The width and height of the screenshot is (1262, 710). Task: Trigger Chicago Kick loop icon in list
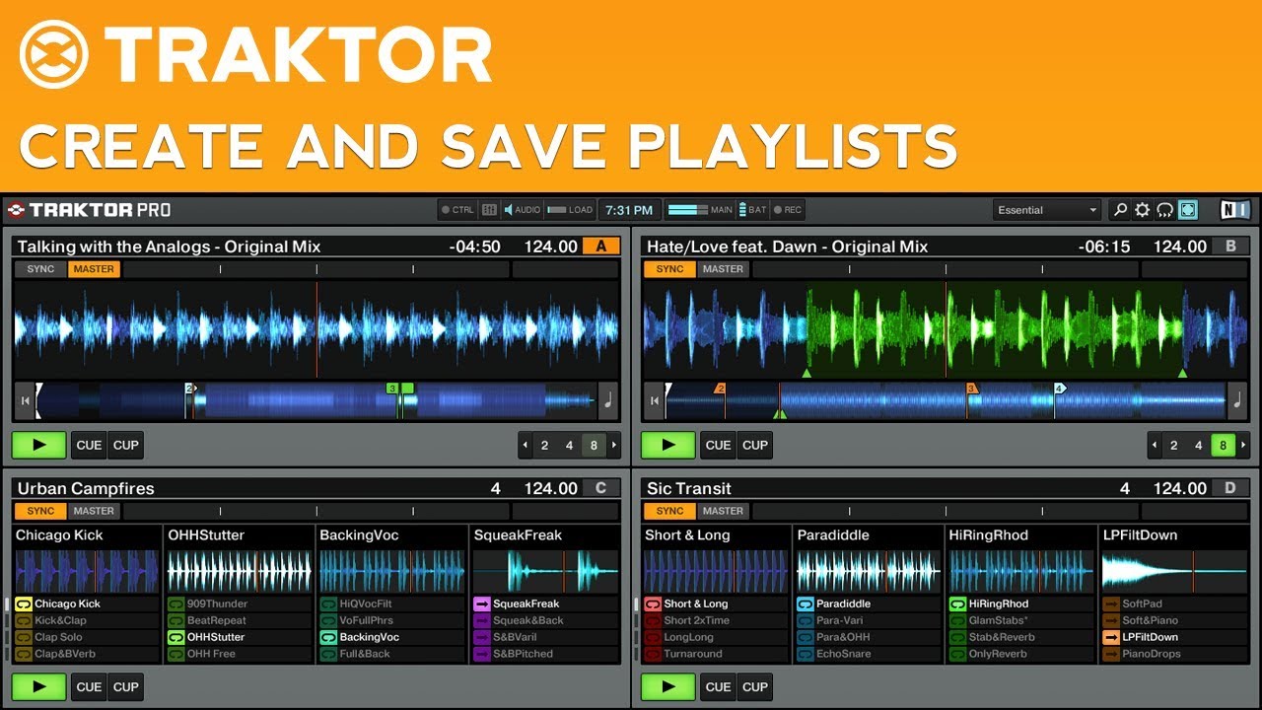point(24,603)
